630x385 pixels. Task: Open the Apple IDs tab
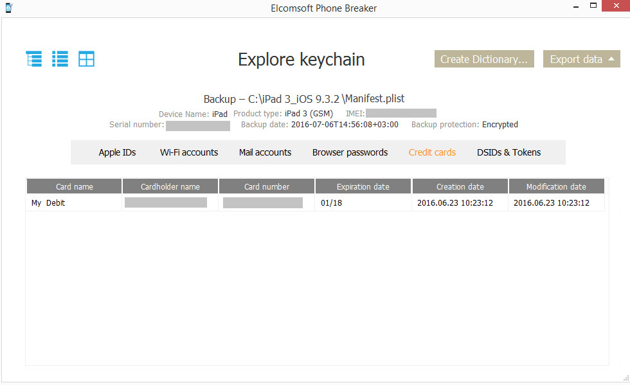click(117, 153)
